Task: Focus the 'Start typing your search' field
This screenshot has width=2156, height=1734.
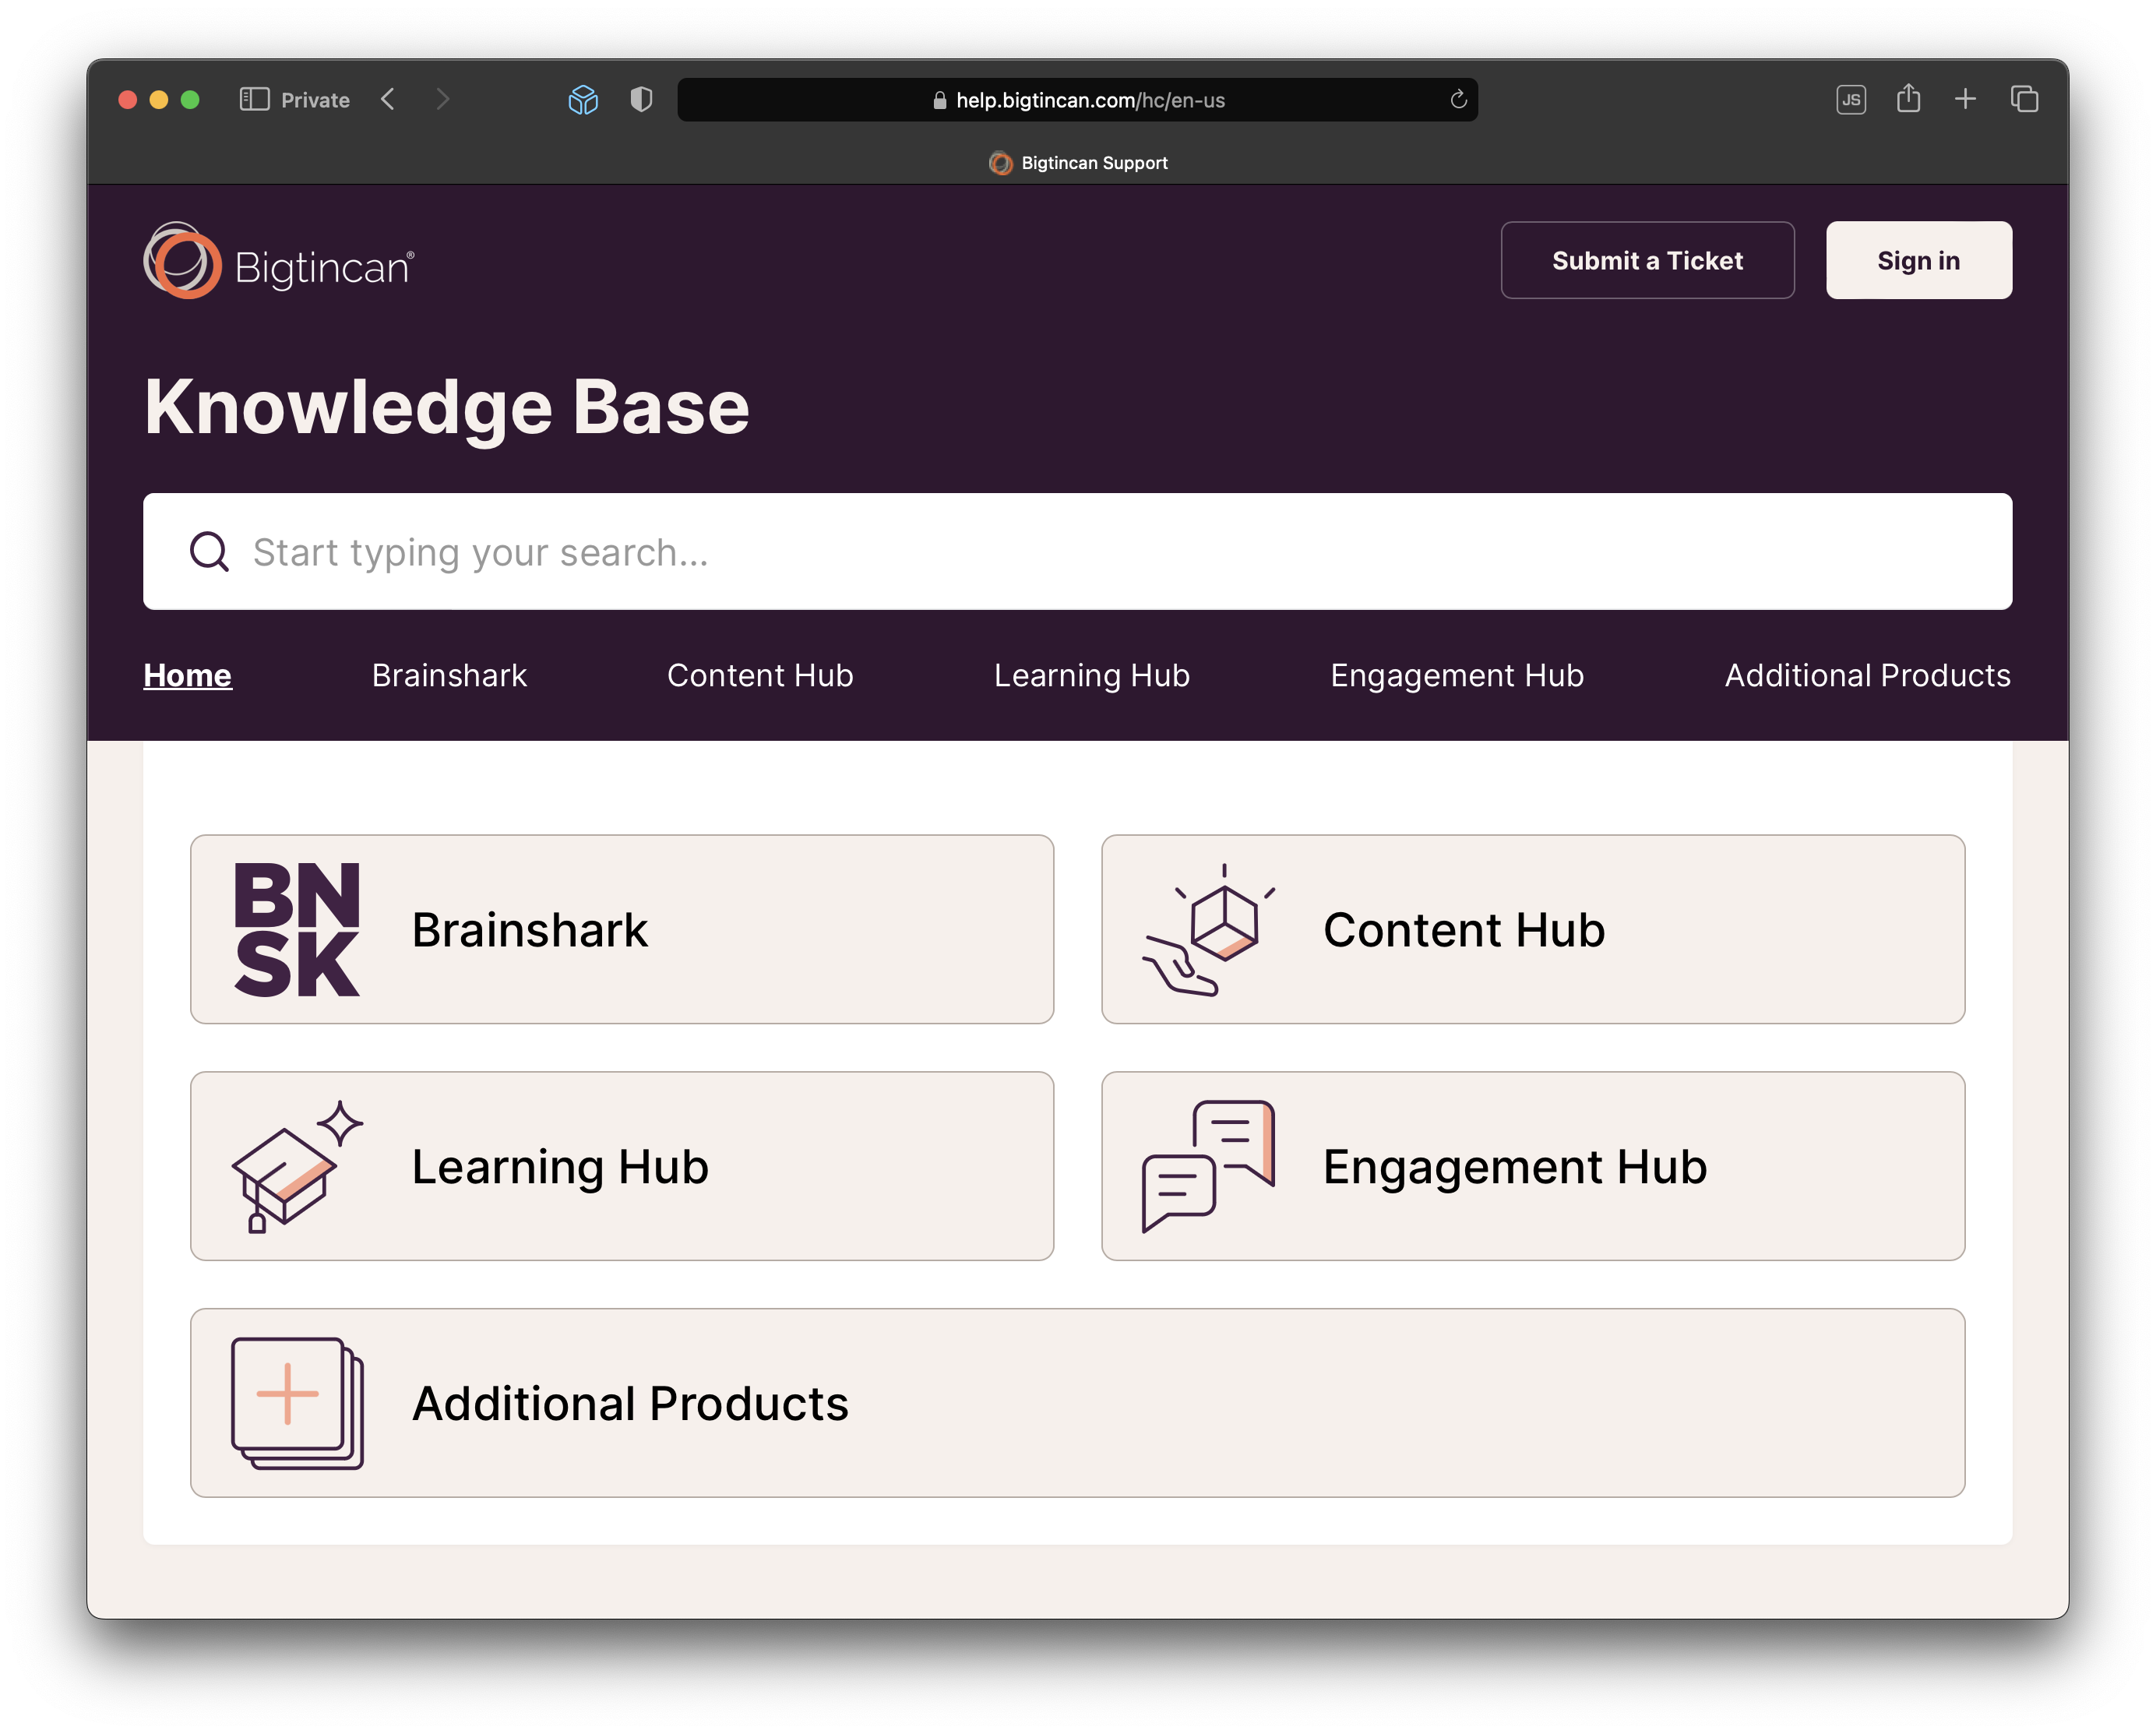Action: (1077, 552)
